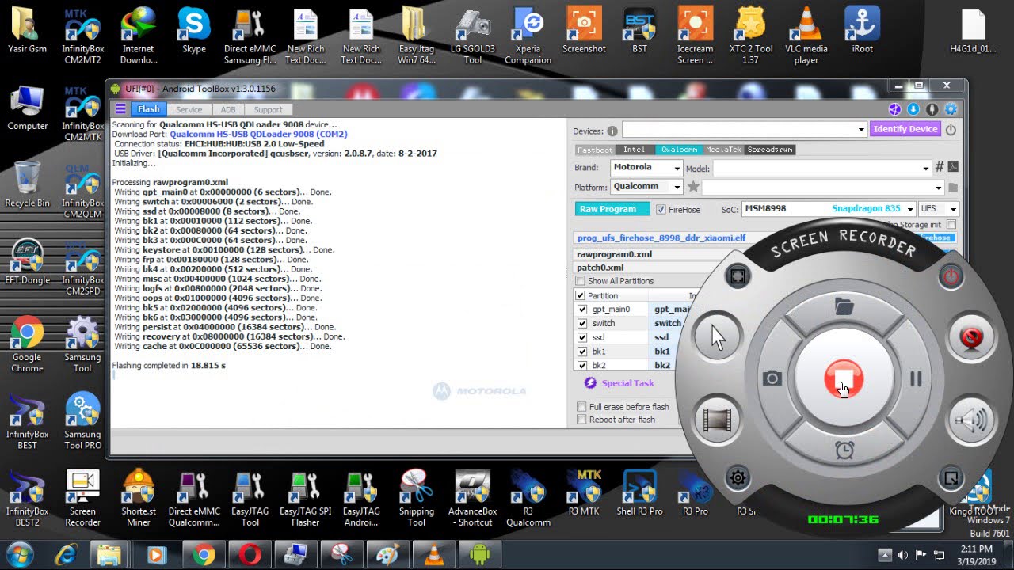
Task: Open Google Chrome from the taskbar
Action: click(x=204, y=554)
